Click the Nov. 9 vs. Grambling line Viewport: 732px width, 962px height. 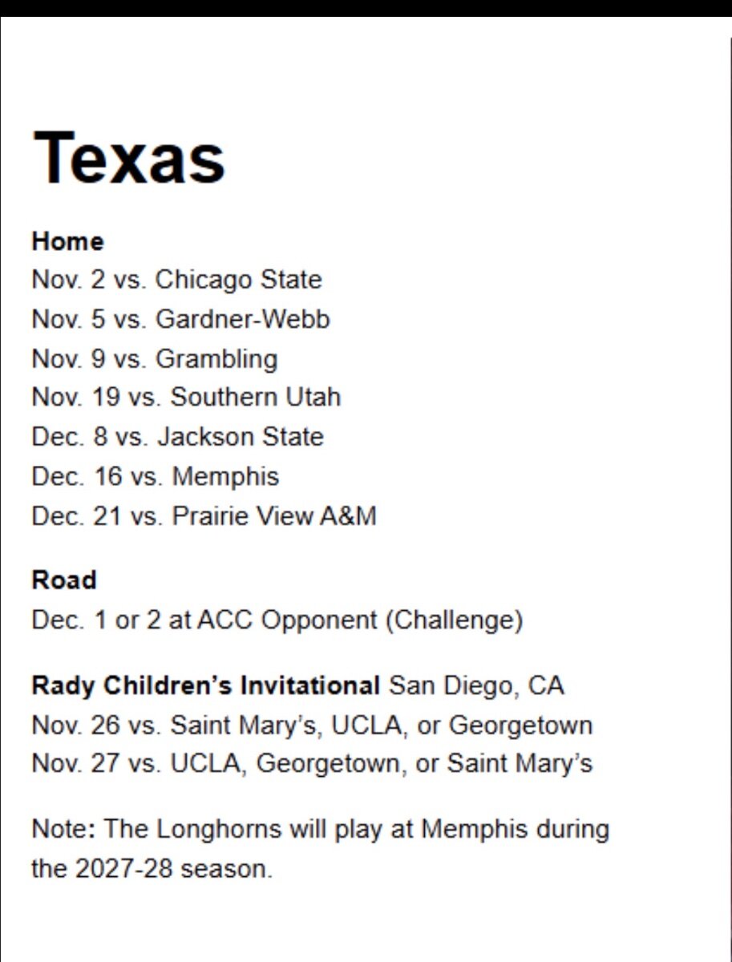[x=154, y=358]
